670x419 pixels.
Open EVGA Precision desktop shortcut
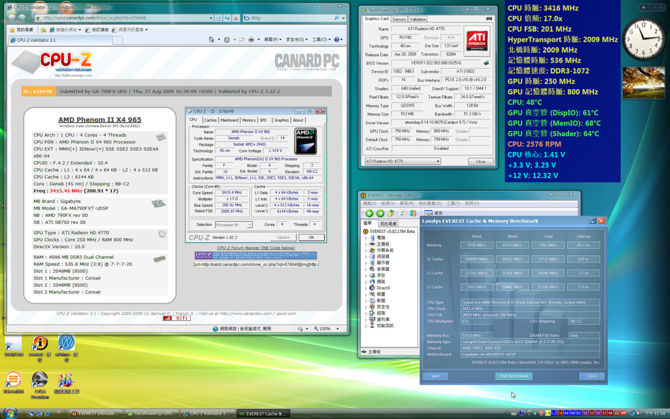tap(40, 385)
